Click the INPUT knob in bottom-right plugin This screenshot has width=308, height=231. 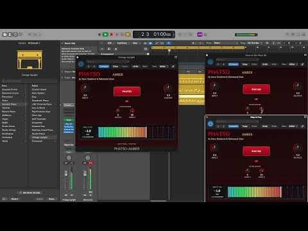coord(214,148)
